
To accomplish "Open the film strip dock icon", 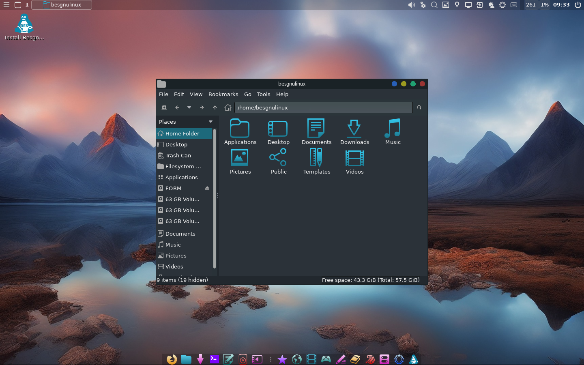I will pos(311,359).
